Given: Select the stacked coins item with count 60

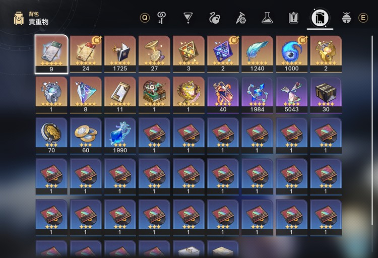Looking at the screenshot, I should point(86,136).
